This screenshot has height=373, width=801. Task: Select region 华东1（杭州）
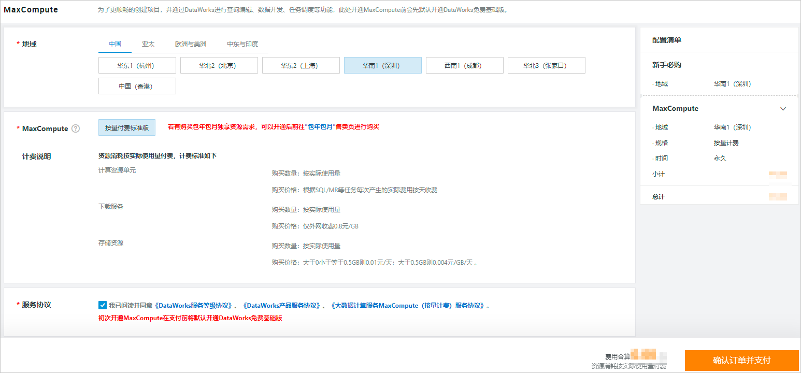(137, 65)
